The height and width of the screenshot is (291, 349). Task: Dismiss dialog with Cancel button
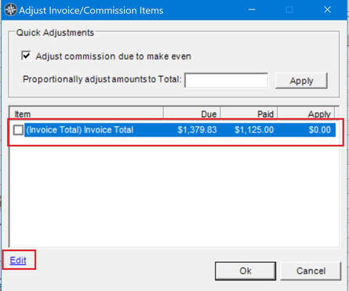click(311, 271)
